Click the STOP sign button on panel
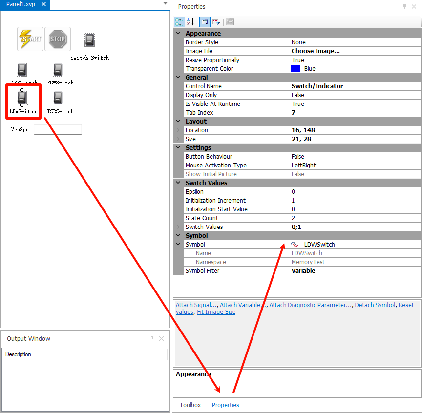 pos(58,39)
